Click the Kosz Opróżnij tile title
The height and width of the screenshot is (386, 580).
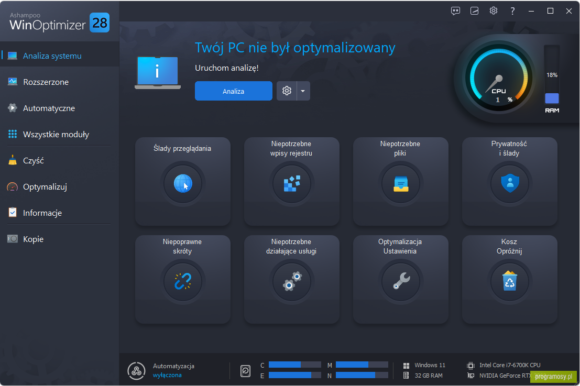(x=509, y=246)
